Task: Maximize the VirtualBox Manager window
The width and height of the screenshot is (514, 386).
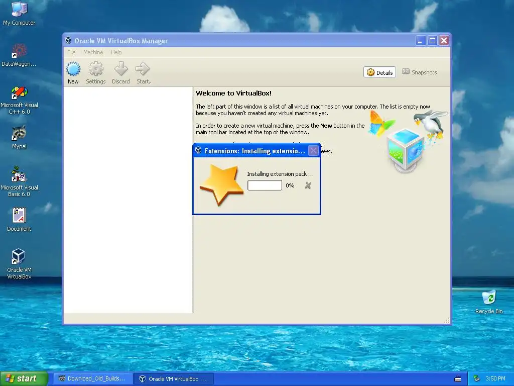Action: (x=432, y=40)
